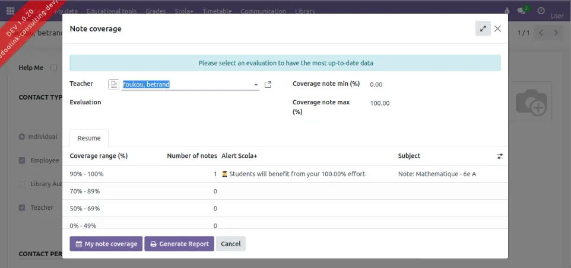Go to the next record arrow
This screenshot has width=571, height=268.
556,33
